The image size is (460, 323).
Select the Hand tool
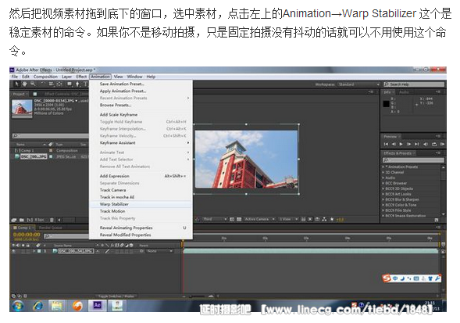pyautogui.click(x=25, y=84)
